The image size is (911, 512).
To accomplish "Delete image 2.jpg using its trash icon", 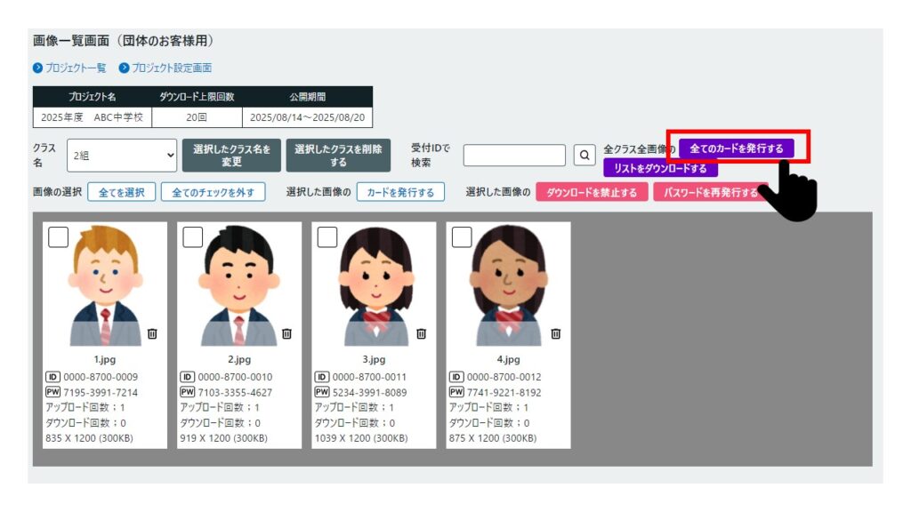I will point(286,333).
